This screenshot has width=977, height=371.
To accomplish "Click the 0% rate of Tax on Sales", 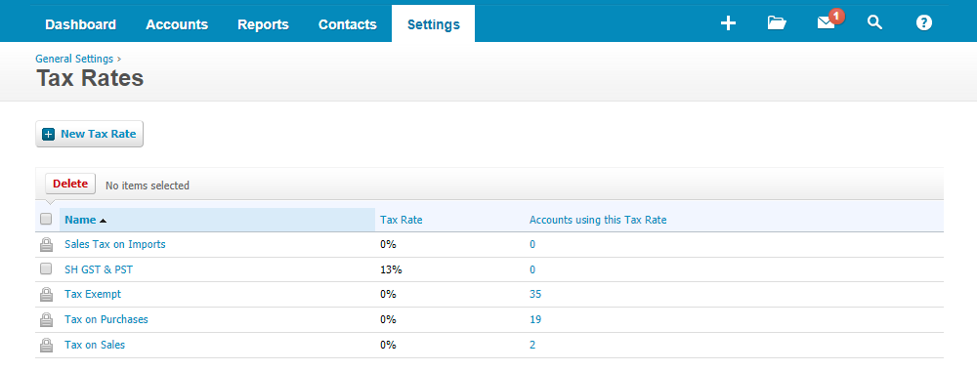I will (388, 345).
